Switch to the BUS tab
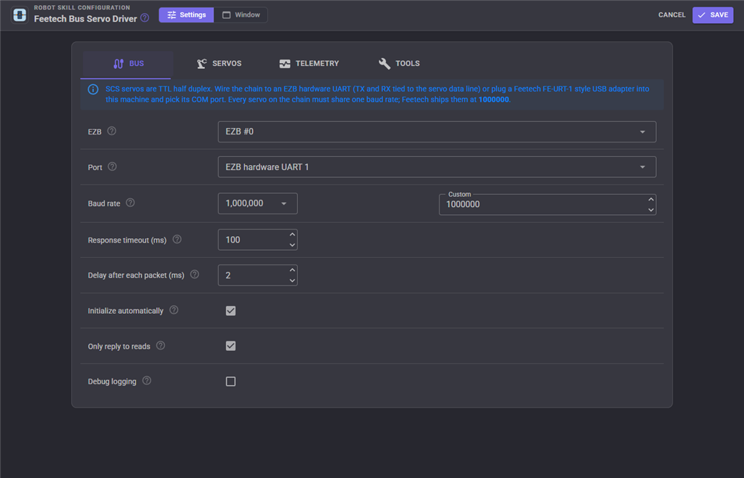 coord(128,63)
